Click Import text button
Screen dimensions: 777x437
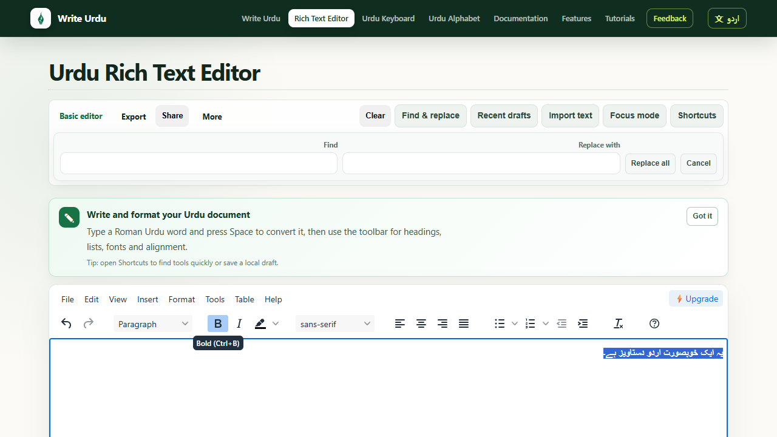571,116
